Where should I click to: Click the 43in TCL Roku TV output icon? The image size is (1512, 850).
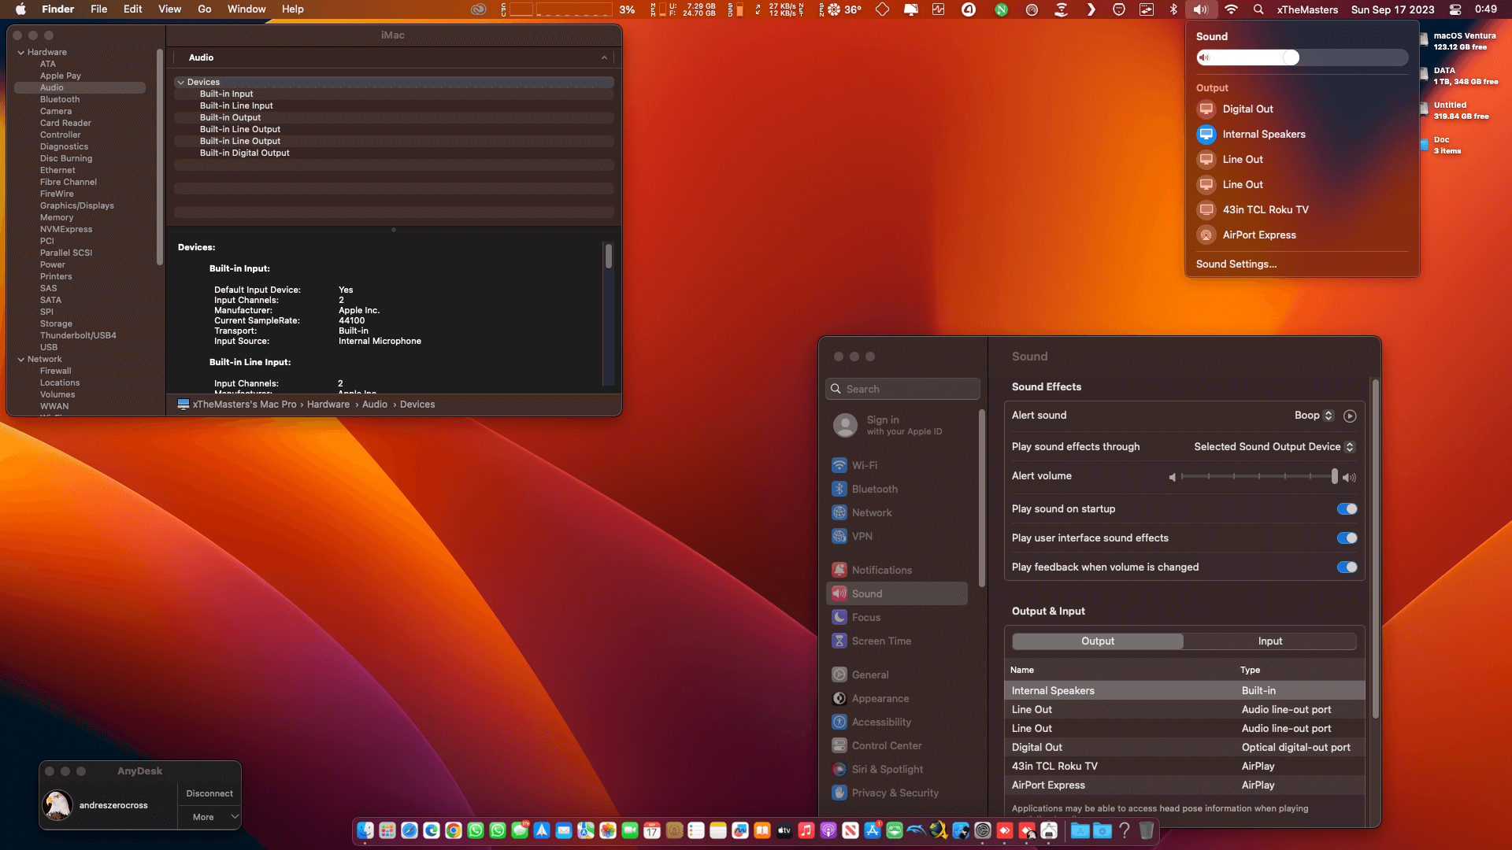click(1206, 209)
